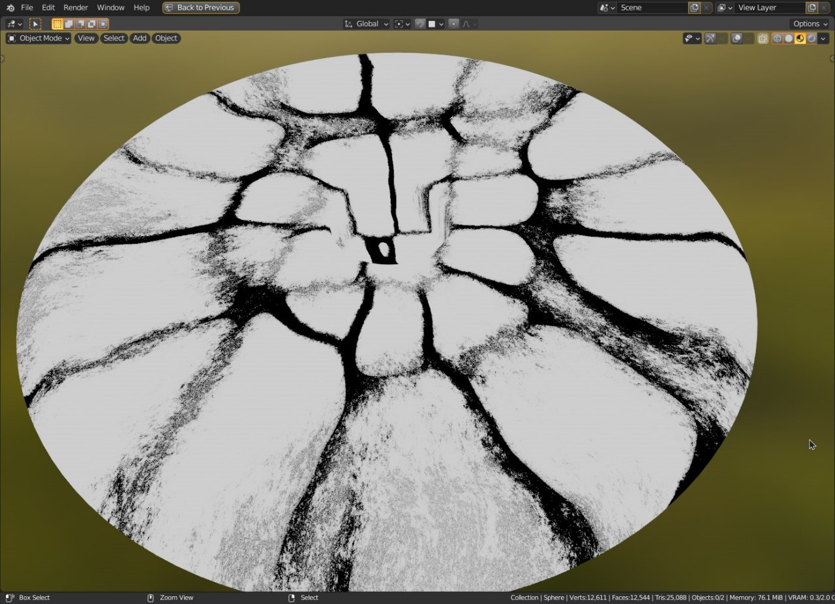
Task: Select the Tweak select tool icon
Action: [35, 24]
